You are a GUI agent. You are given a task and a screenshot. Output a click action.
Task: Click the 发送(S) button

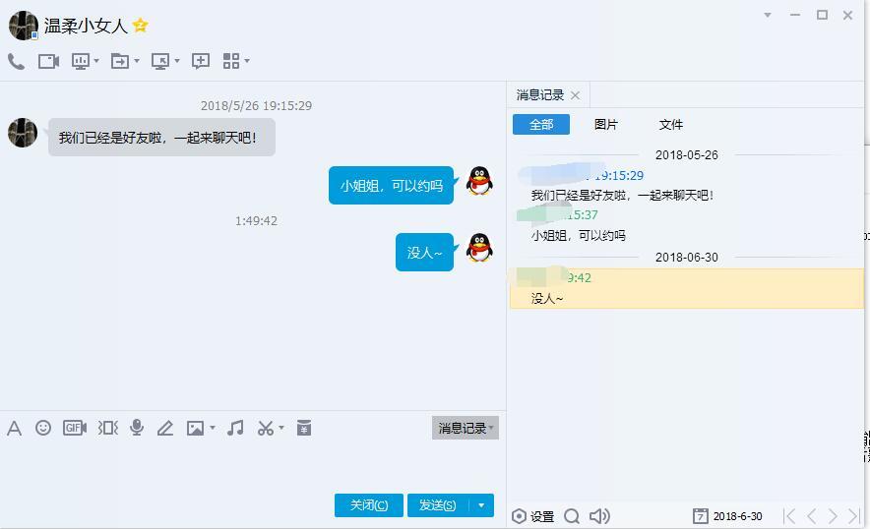437,505
